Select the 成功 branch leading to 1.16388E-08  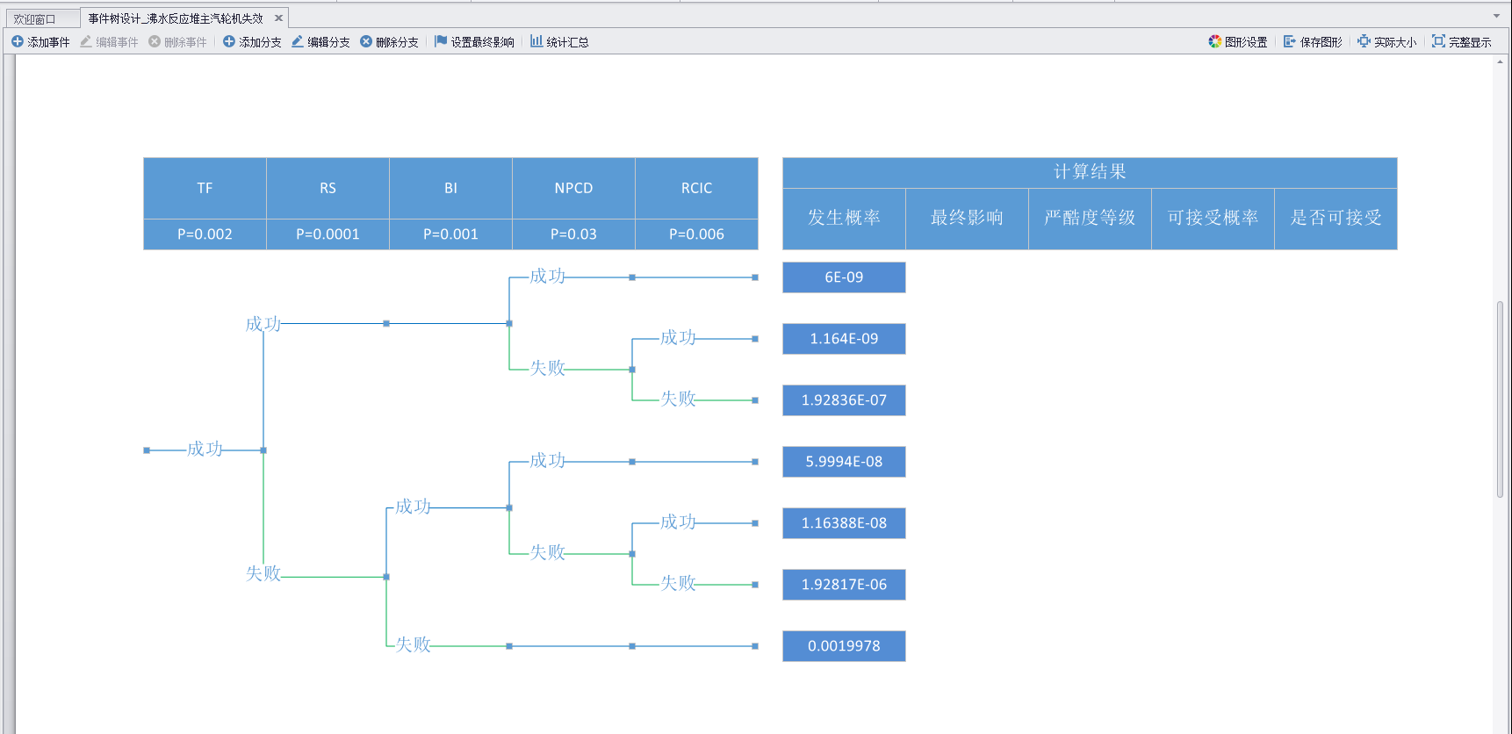[678, 522]
